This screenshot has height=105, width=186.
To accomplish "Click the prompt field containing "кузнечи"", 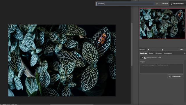I will click(125, 4).
